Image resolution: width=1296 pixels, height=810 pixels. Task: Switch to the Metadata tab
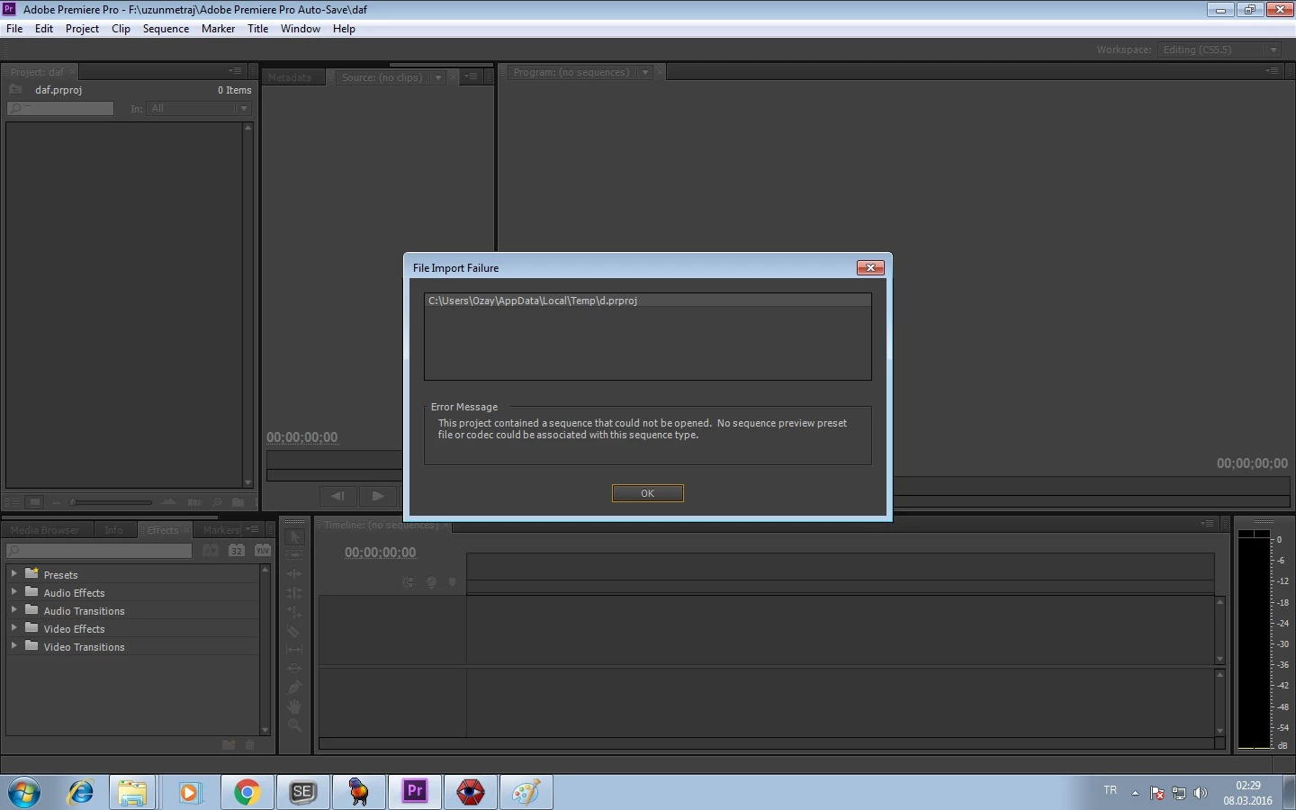pos(290,77)
